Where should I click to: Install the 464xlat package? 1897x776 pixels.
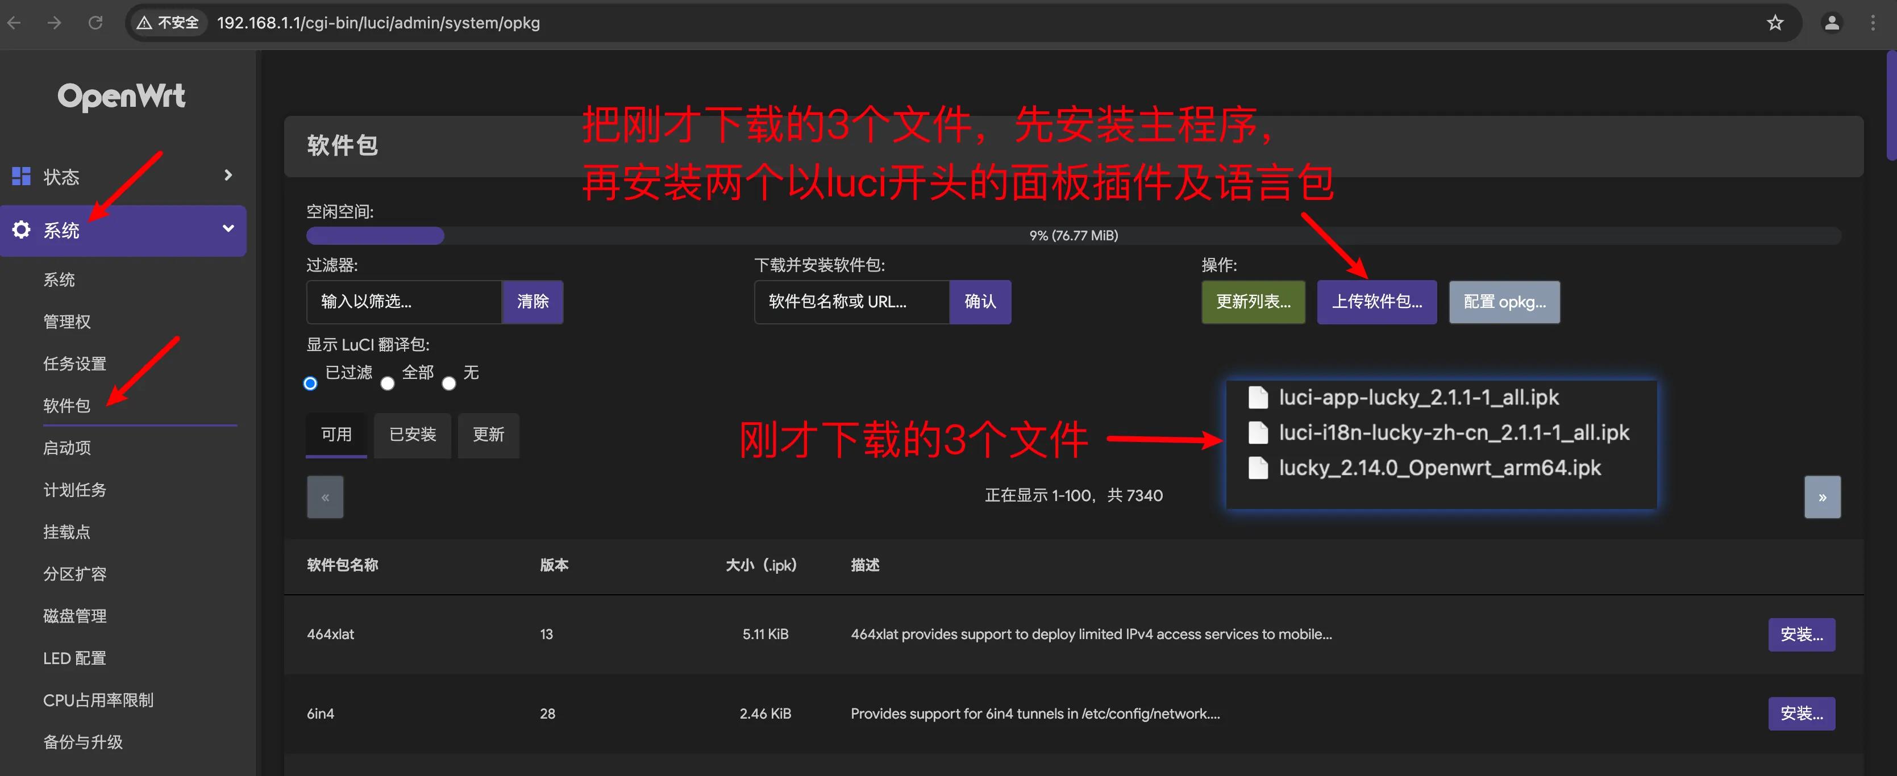tap(1802, 635)
